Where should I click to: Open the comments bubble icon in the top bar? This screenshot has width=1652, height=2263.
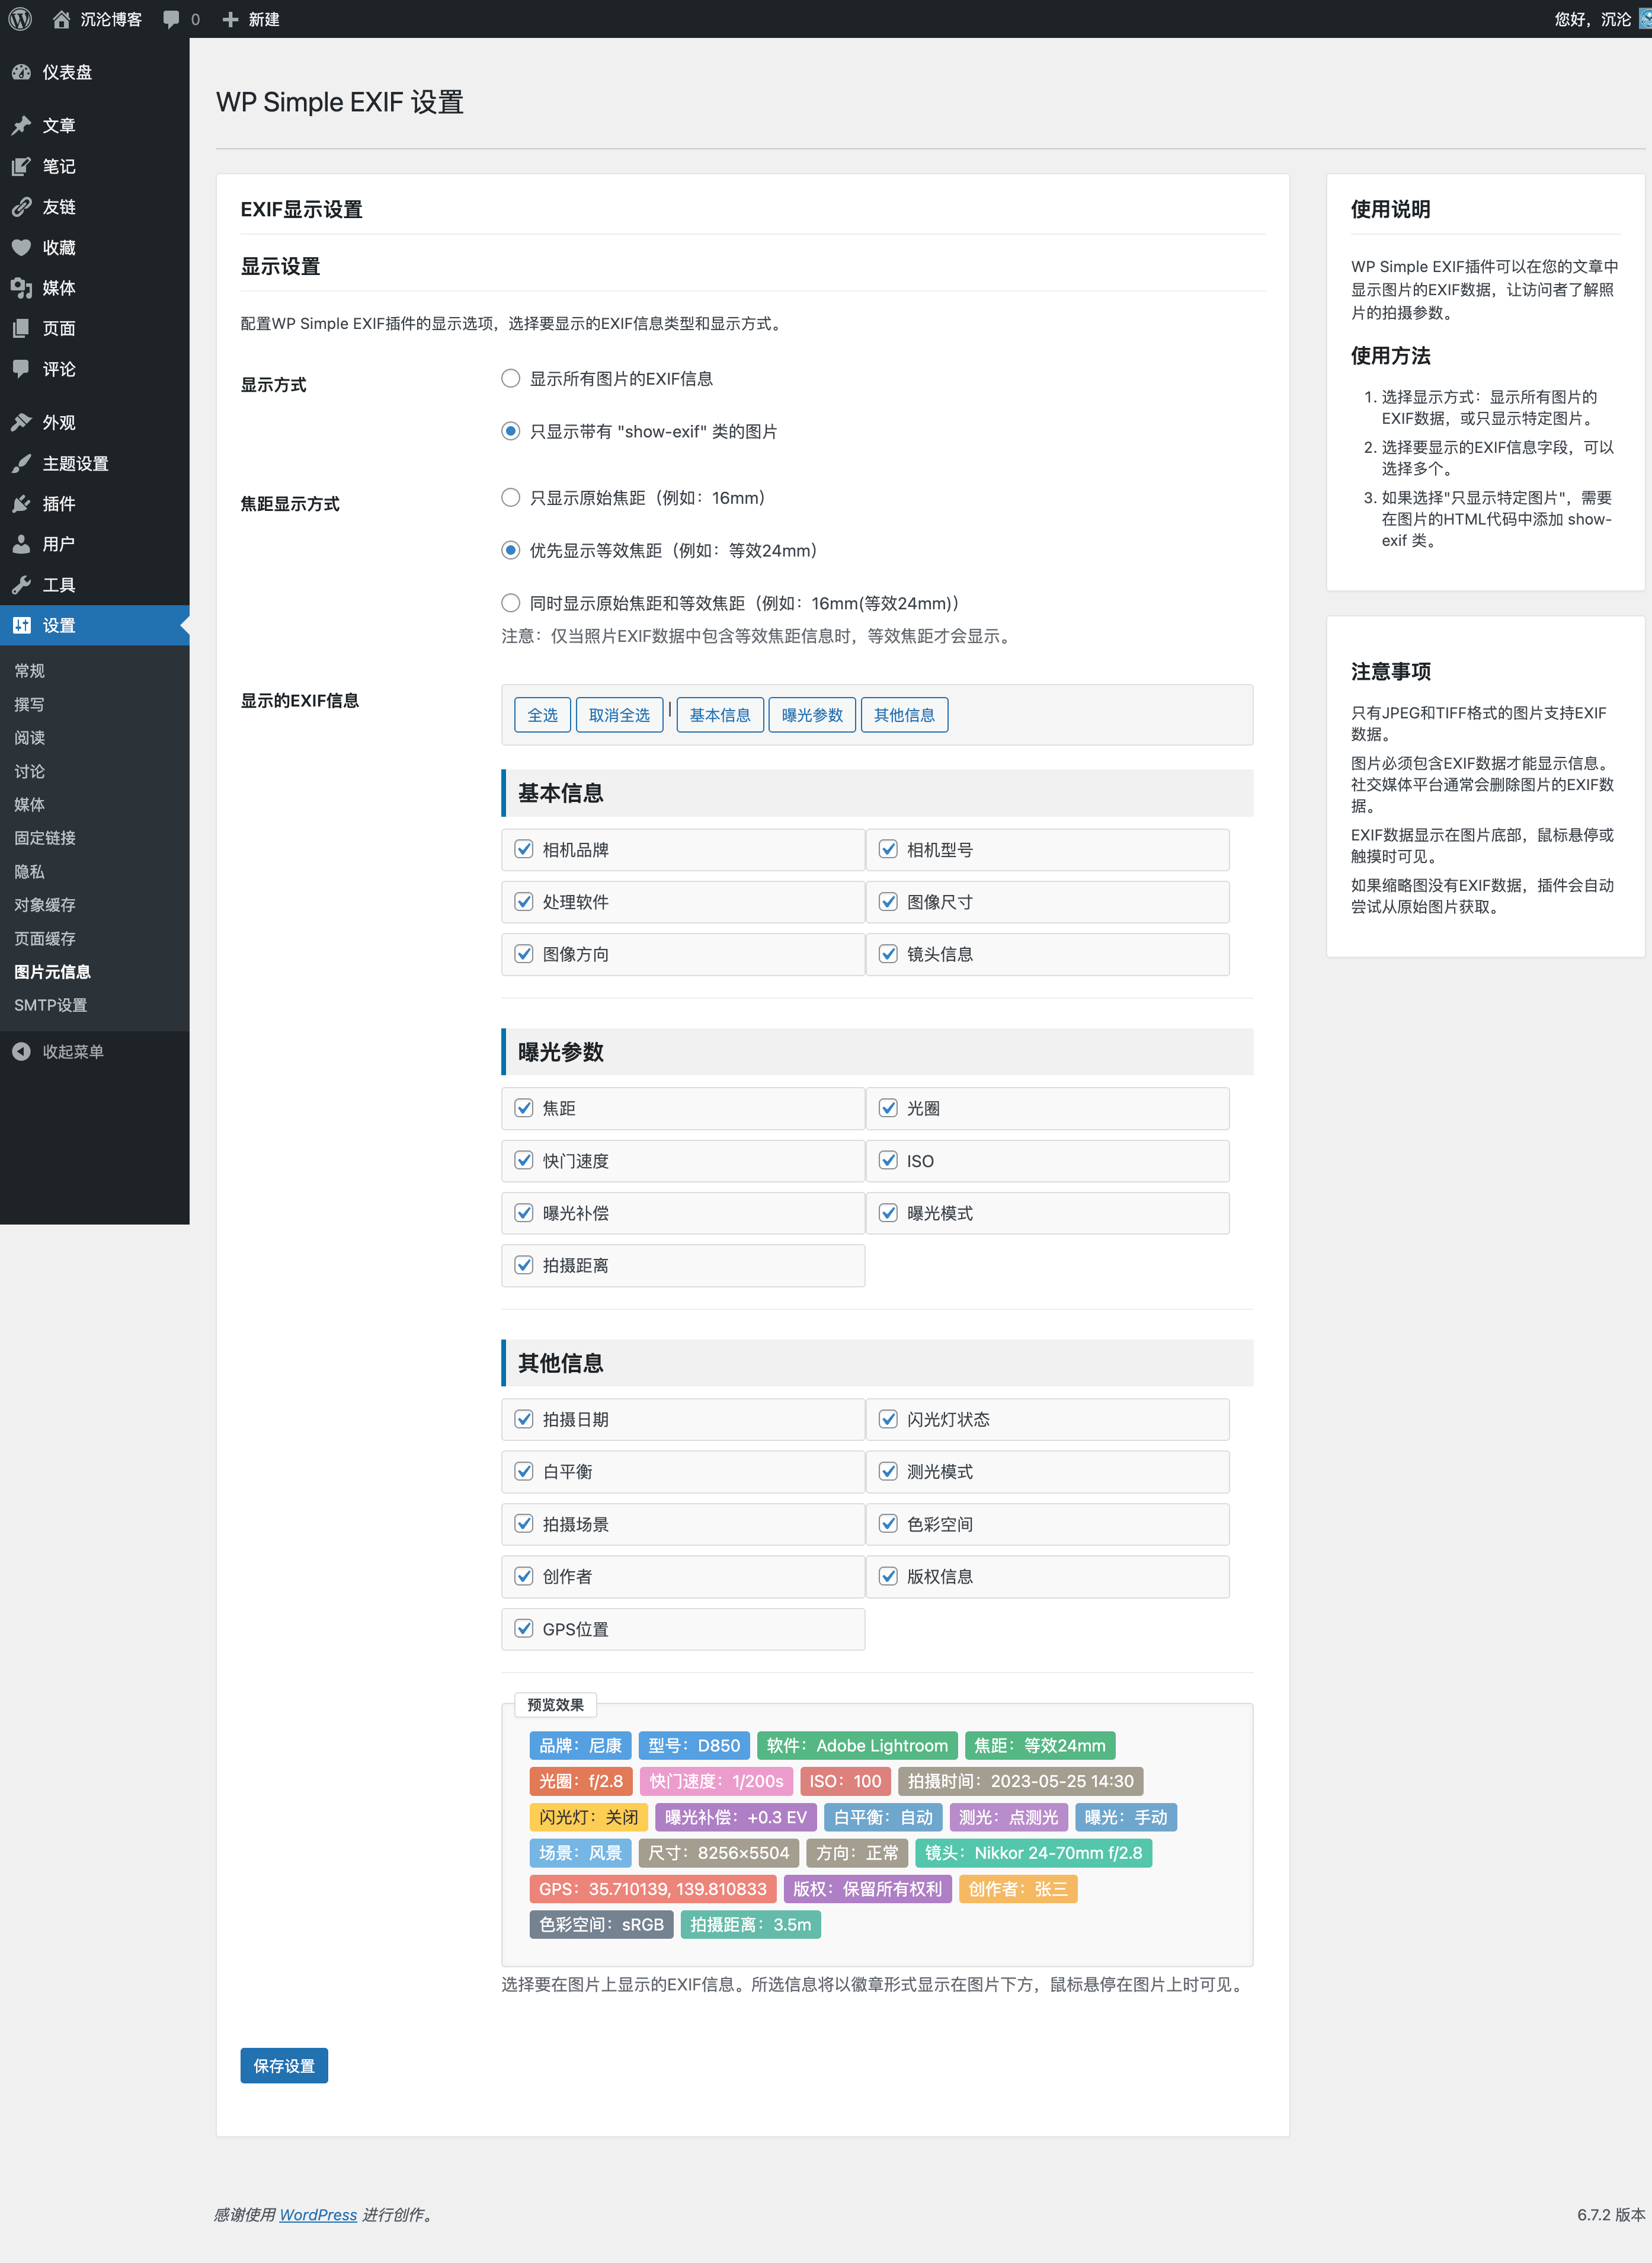pos(170,18)
